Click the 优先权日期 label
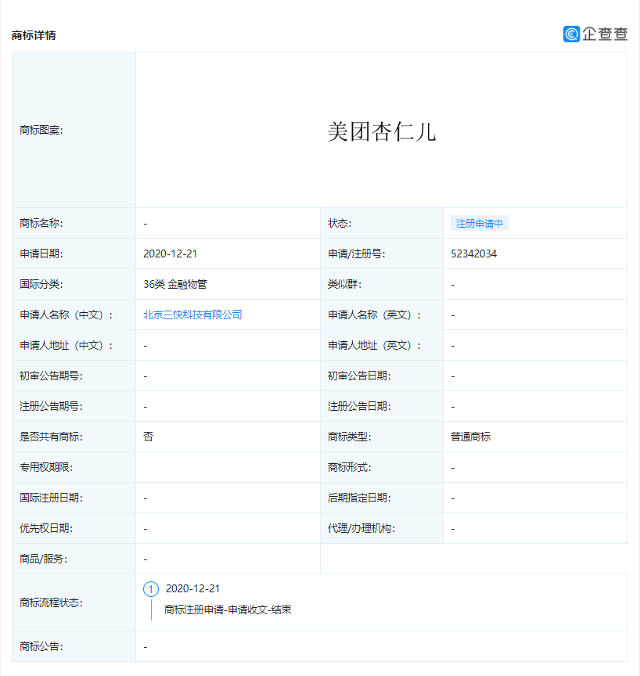 pos(46,529)
